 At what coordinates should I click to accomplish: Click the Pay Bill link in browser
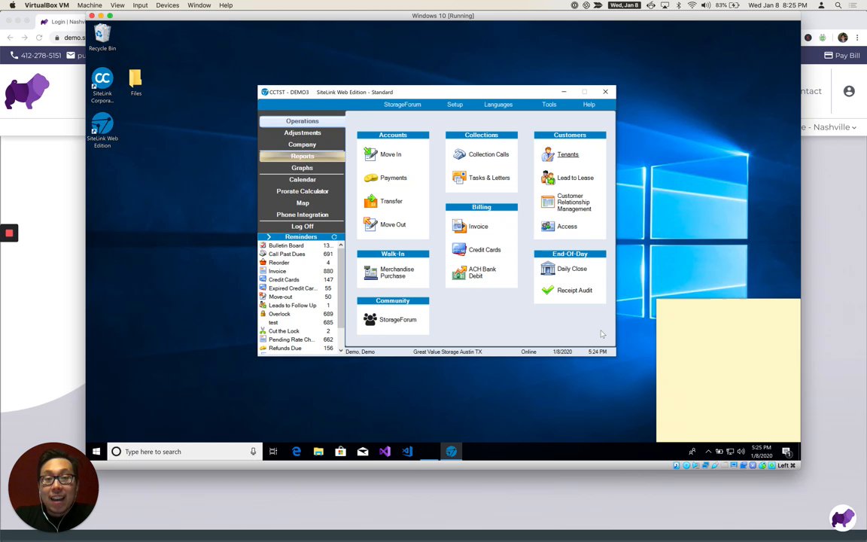[842, 55]
